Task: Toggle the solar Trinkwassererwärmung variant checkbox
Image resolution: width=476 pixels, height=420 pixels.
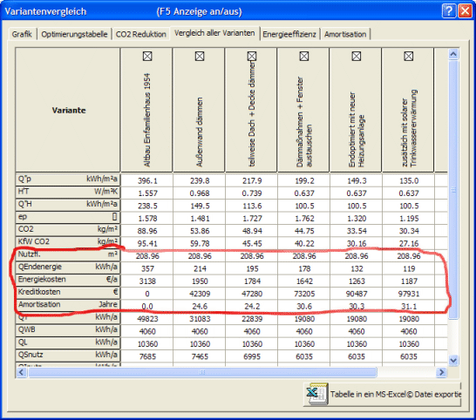Action: [x=408, y=56]
